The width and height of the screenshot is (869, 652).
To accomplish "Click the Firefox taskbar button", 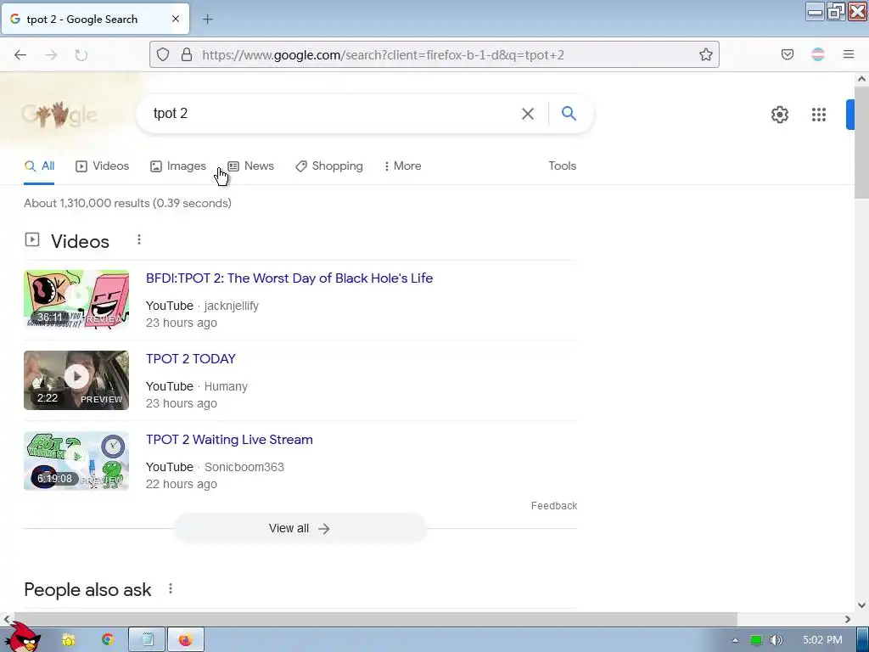I will pyautogui.click(x=186, y=640).
